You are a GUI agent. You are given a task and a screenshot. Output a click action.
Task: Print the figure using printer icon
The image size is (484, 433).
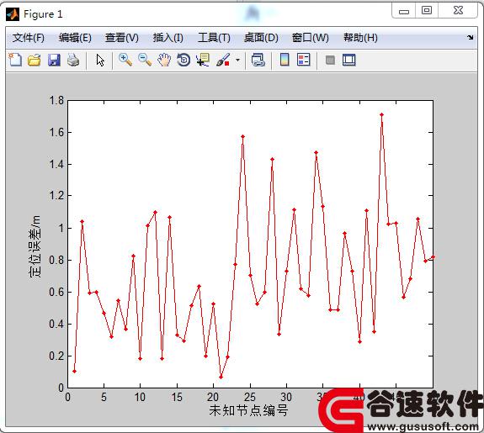(73, 60)
